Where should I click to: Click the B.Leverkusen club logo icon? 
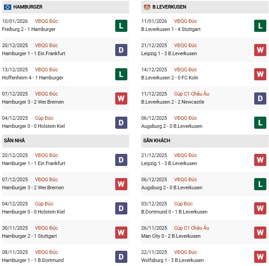[147, 7]
